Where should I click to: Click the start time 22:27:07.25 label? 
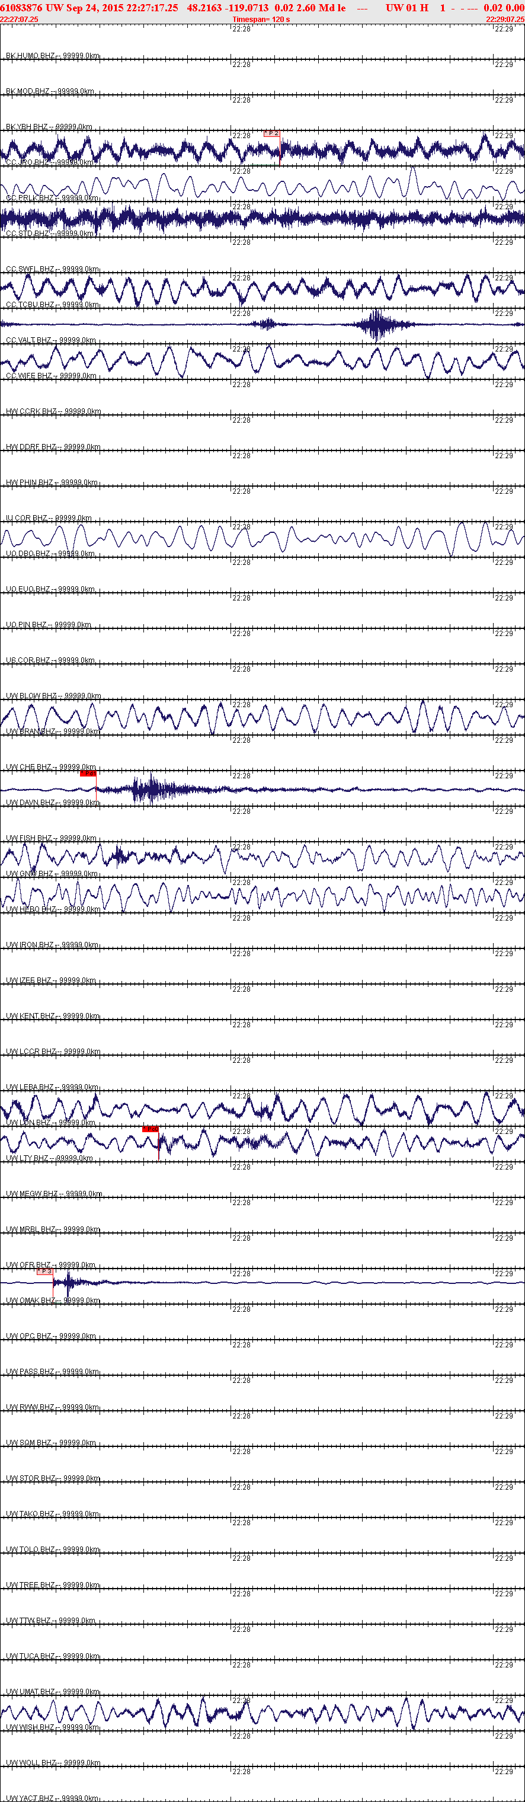pyautogui.click(x=20, y=20)
